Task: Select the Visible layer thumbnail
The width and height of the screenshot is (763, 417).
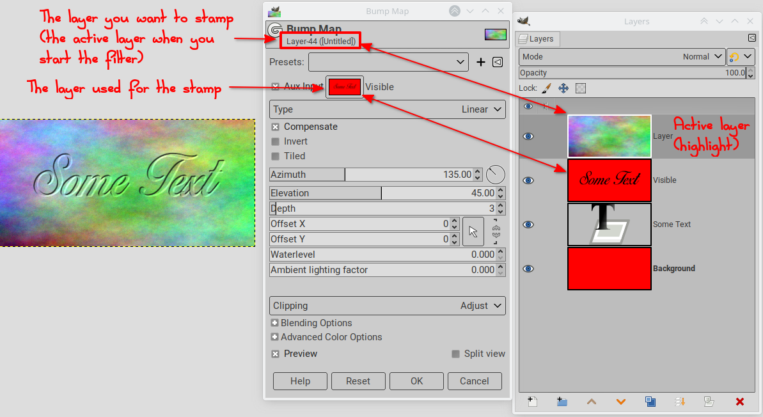Action: (x=610, y=180)
